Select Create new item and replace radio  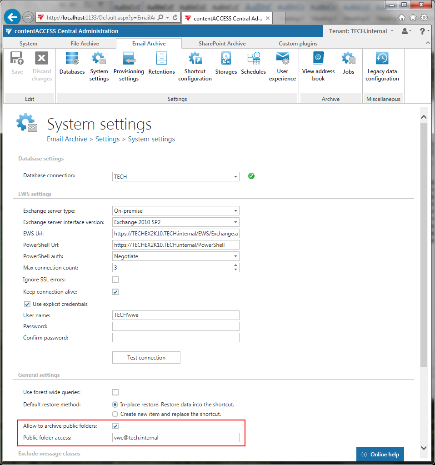[x=115, y=414]
